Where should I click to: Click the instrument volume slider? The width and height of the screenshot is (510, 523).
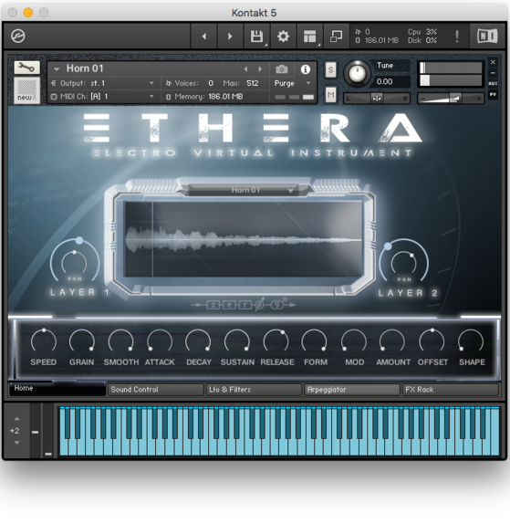point(451,99)
